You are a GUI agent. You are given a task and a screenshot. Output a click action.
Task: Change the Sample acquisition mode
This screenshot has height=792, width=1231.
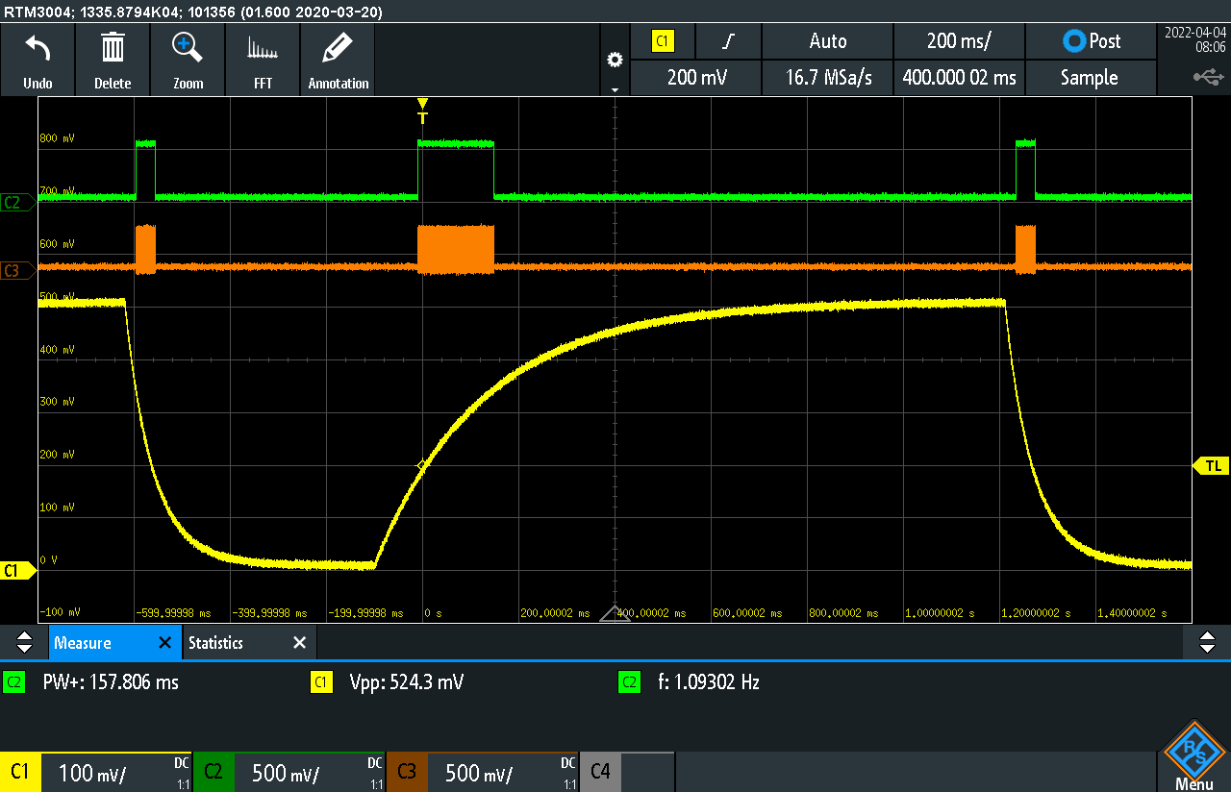[1092, 78]
